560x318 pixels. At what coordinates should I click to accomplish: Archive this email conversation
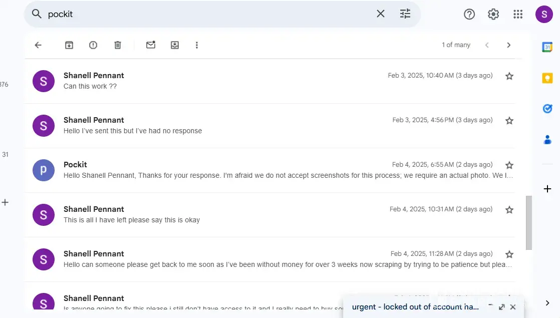click(x=69, y=45)
